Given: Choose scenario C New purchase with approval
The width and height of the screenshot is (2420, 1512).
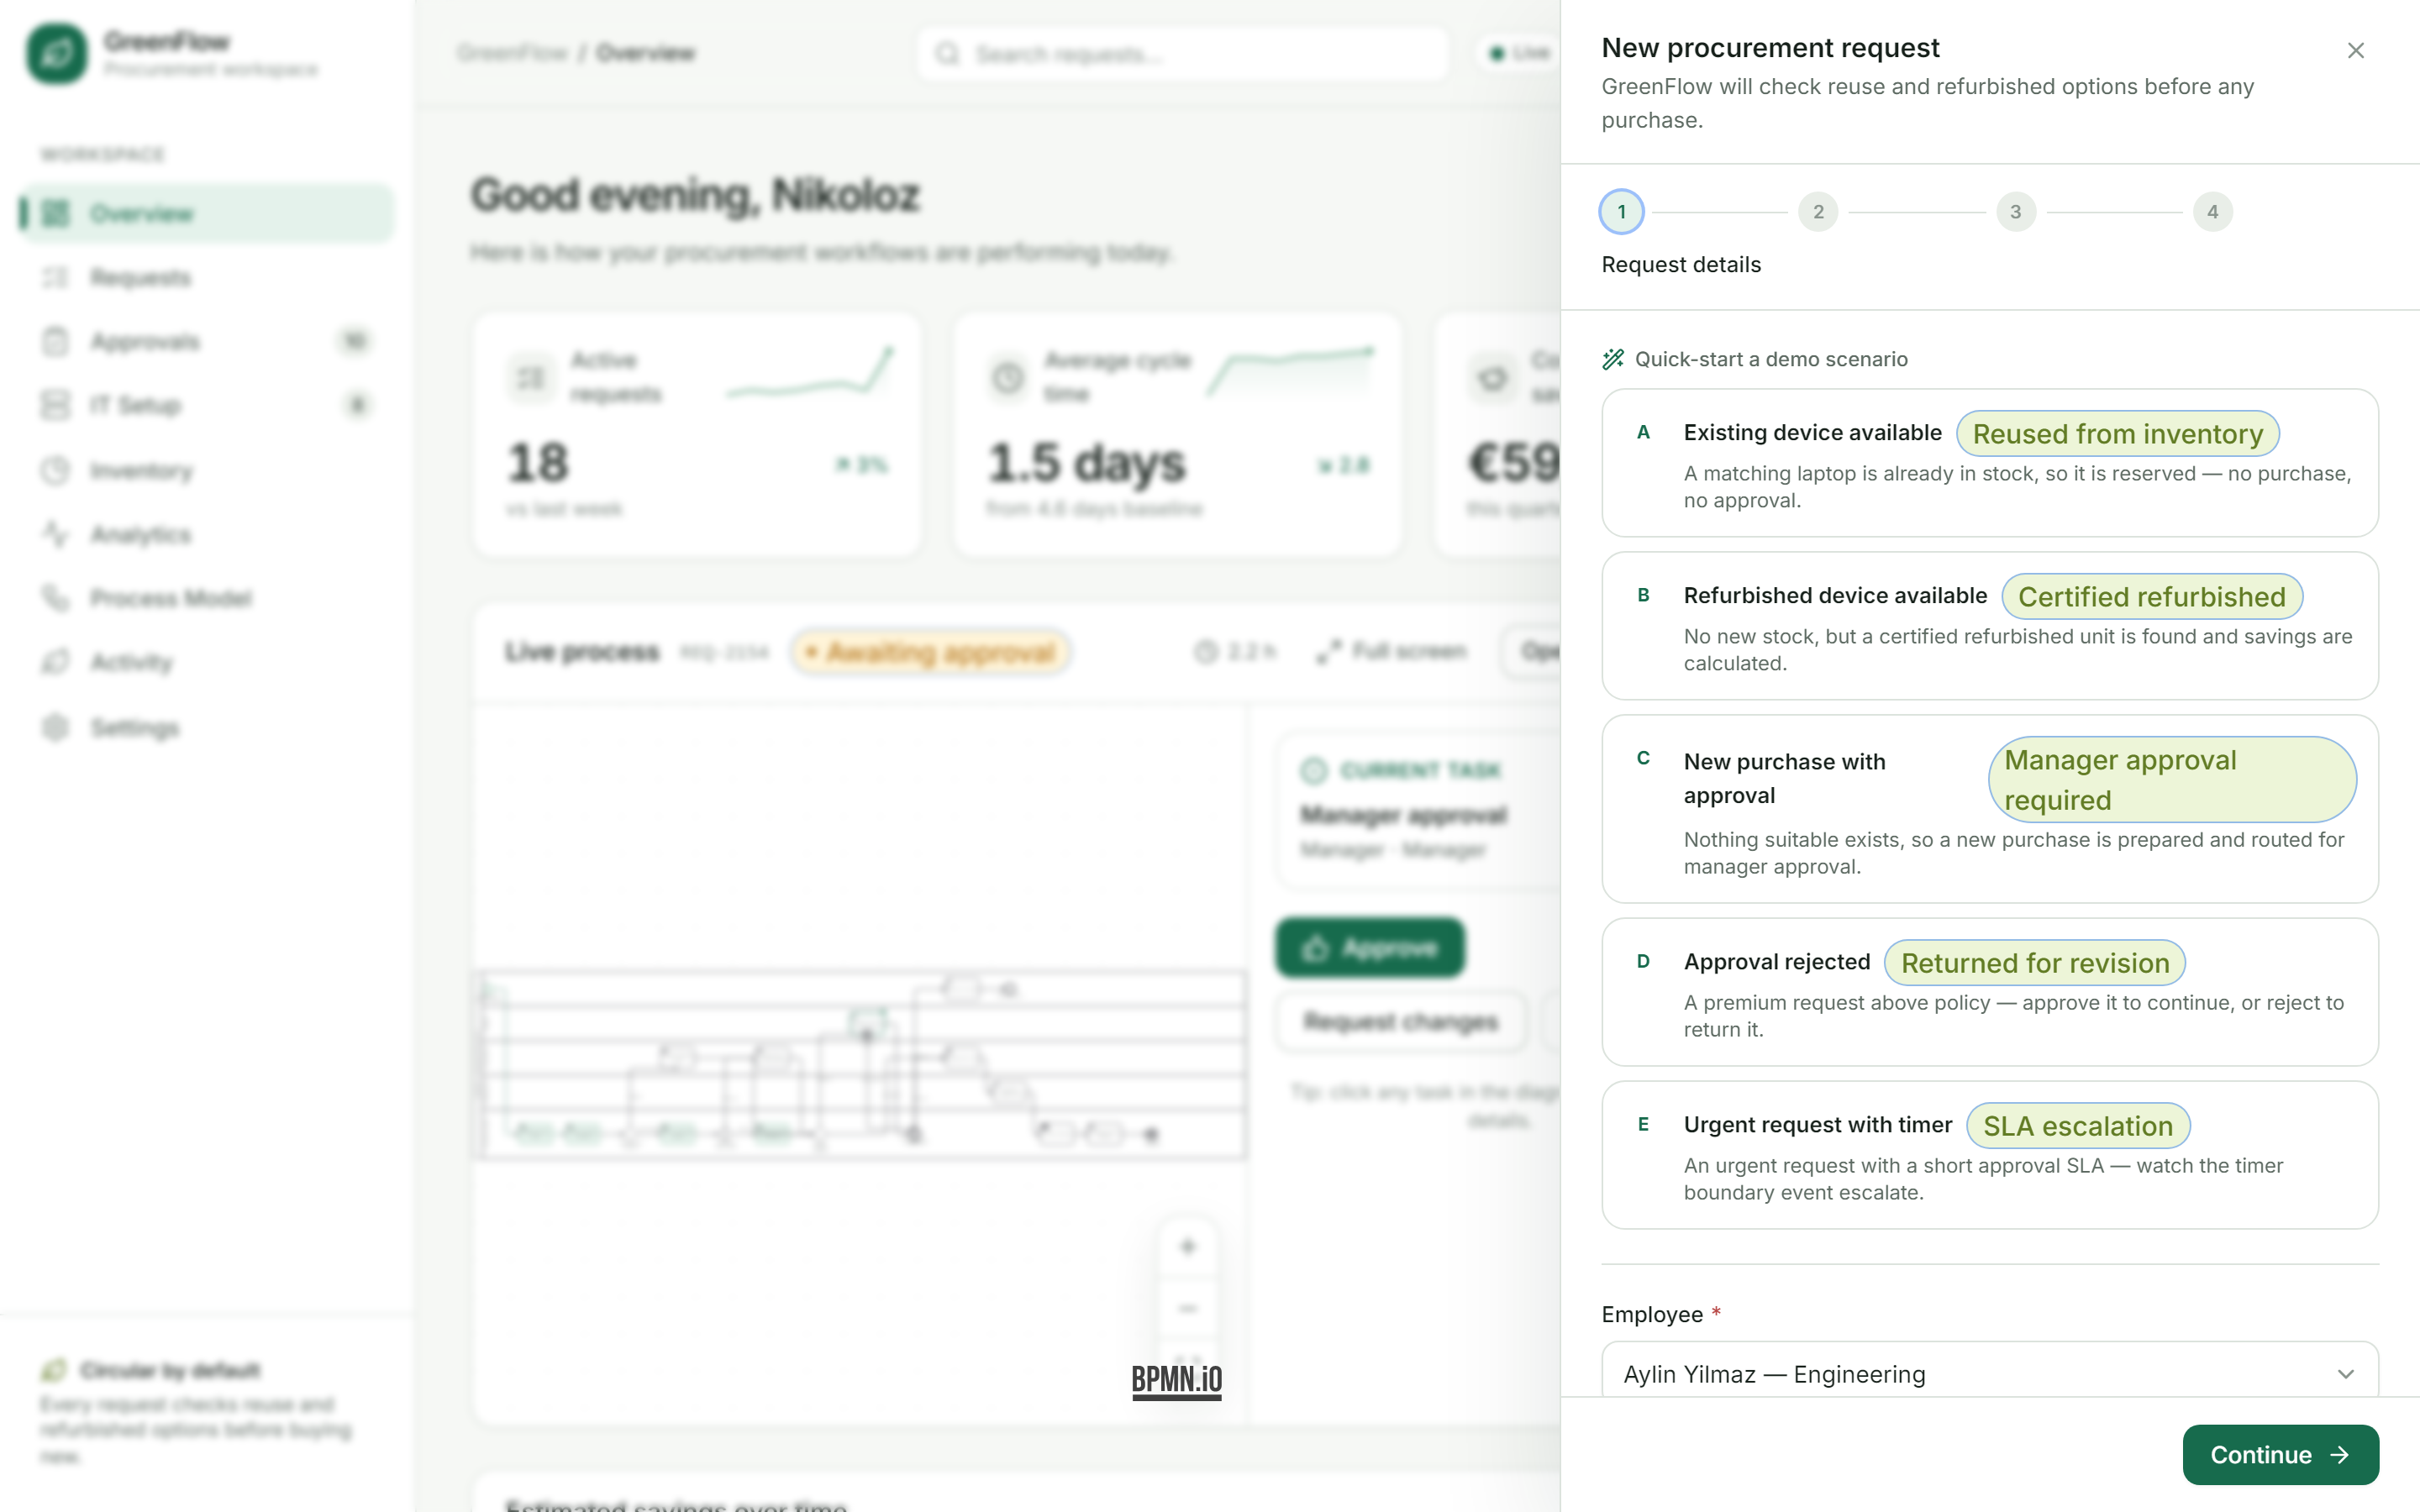Looking at the screenshot, I should tap(1989, 809).
